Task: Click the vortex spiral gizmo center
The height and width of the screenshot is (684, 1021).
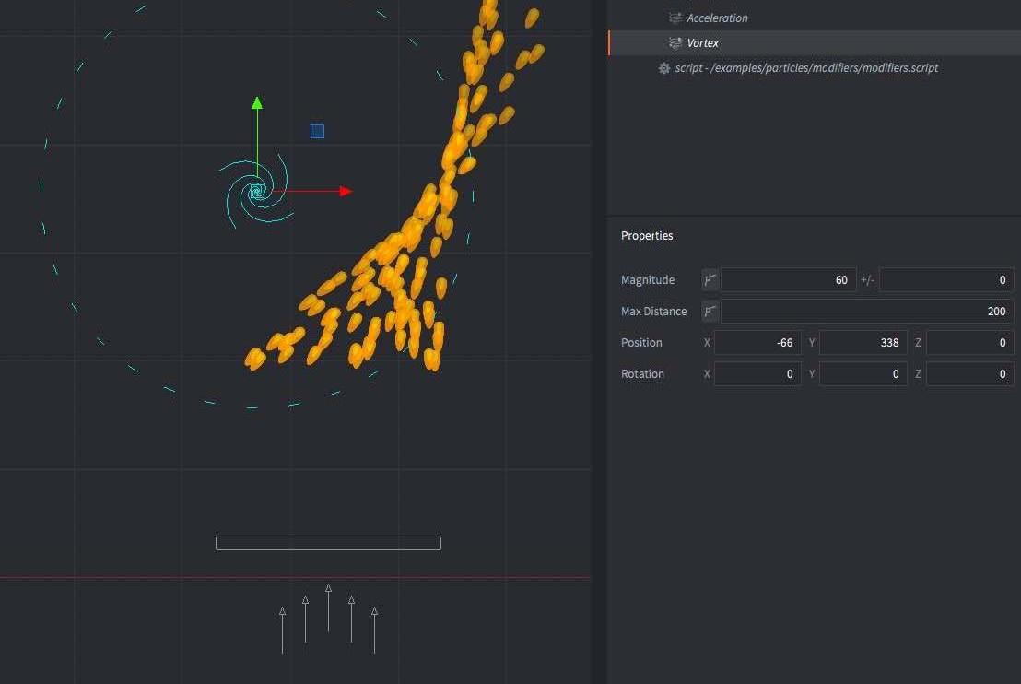Action: [x=257, y=191]
